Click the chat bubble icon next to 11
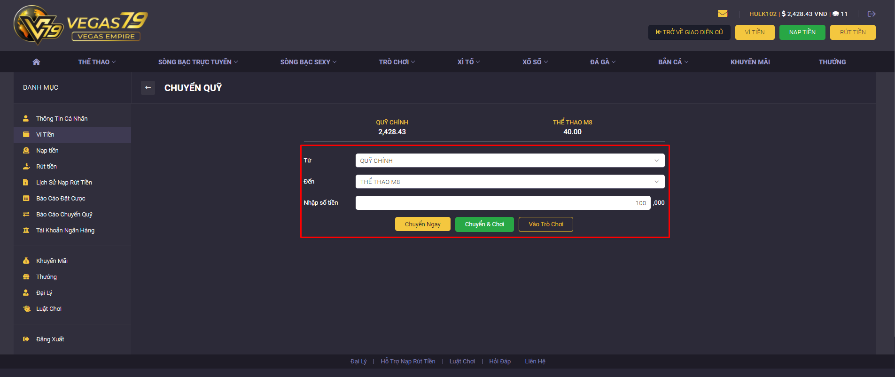895x377 pixels. [836, 14]
